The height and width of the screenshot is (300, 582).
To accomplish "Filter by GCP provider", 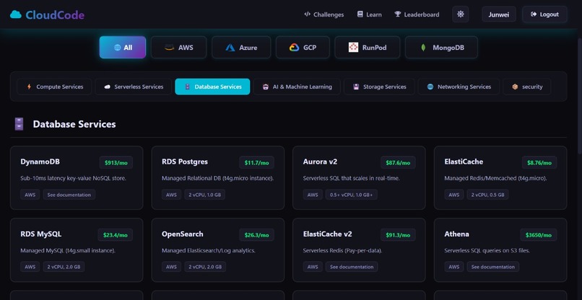I will pyautogui.click(x=303, y=48).
